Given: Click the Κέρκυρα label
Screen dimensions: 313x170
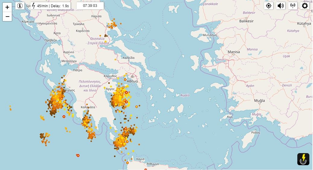Looking at the screenshot, I should tap(28, 21).
